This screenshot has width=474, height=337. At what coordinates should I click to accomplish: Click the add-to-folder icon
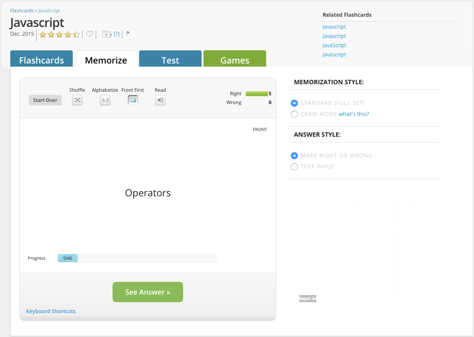coord(107,34)
